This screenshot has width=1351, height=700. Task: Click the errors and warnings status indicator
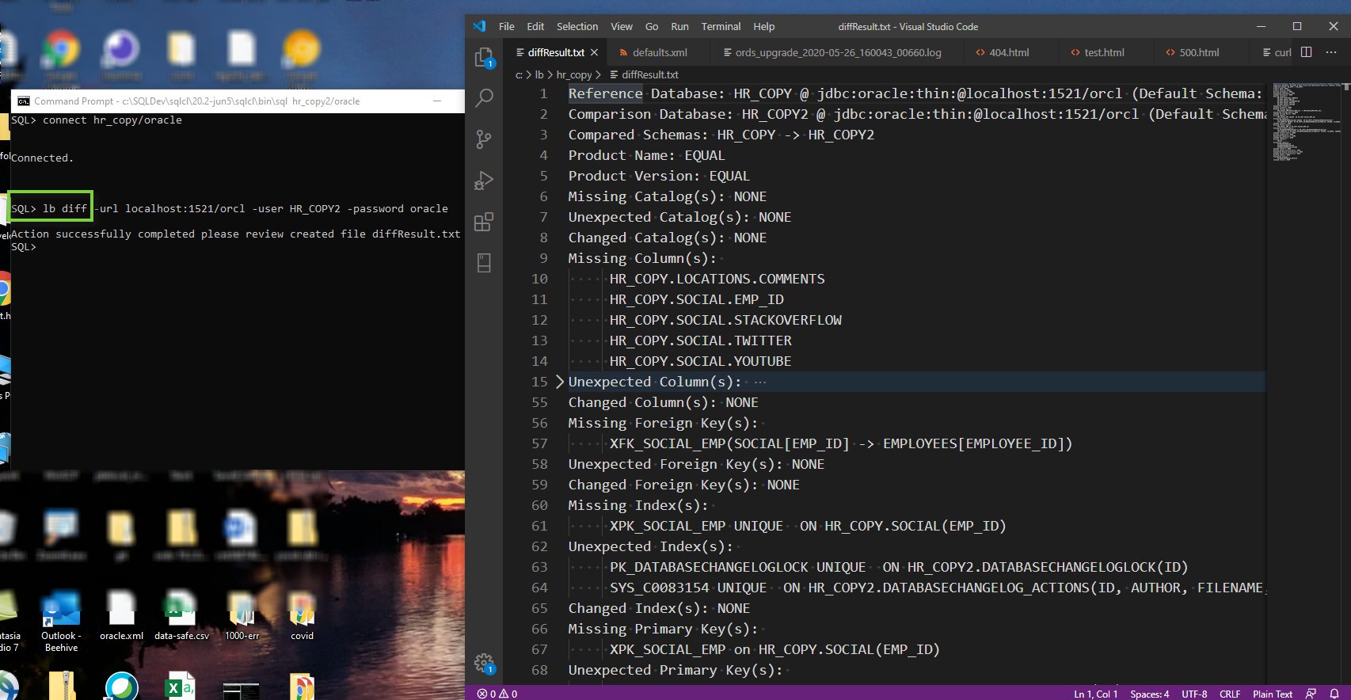(x=497, y=694)
